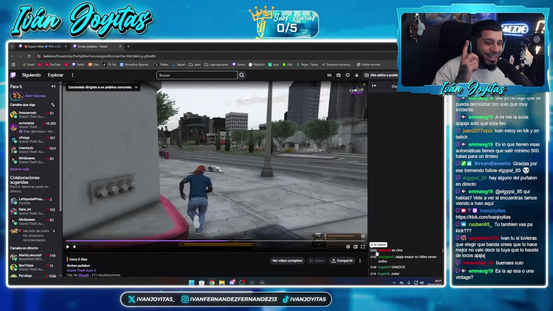Open the Prime loot crown icon
This screenshot has height=311, width=553.
pyautogui.click(x=329, y=75)
